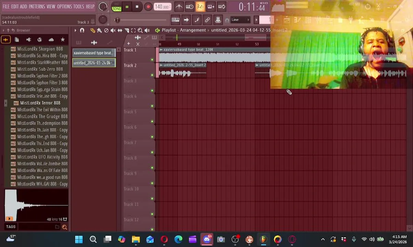Image resolution: width=413 pixels, height=247 pixels.
Task: Mute Track 4 with its green dot
Action: [x=152, y=106]
